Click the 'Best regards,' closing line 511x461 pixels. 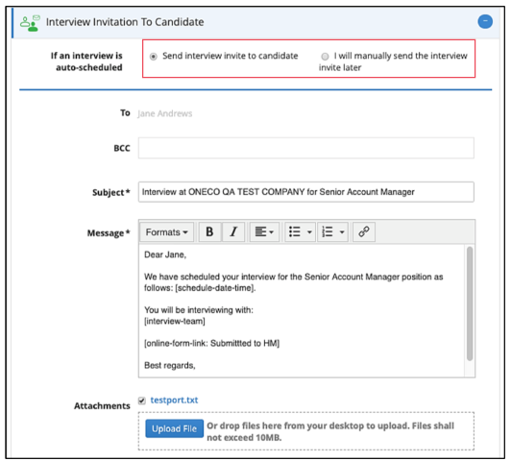point(170,366)
